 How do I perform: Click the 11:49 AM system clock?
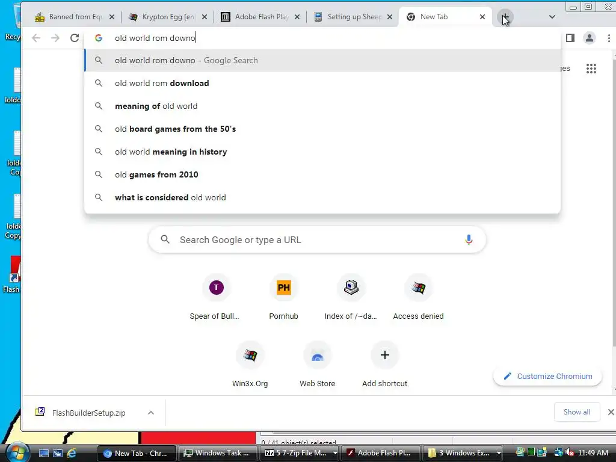click(x=593, y=454)
